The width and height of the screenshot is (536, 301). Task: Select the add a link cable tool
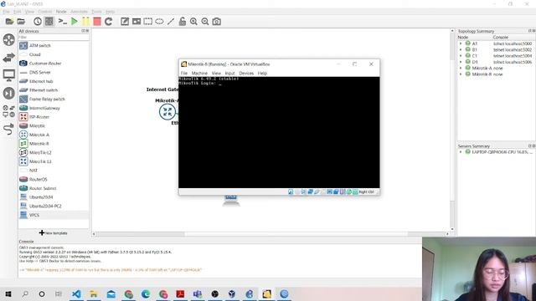pos(9,129)
